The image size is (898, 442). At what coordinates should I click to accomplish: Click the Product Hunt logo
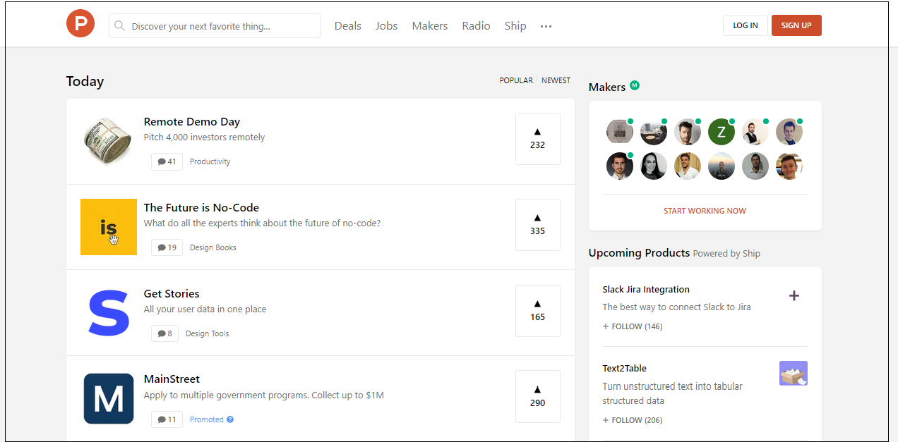(x=80, y=24)
